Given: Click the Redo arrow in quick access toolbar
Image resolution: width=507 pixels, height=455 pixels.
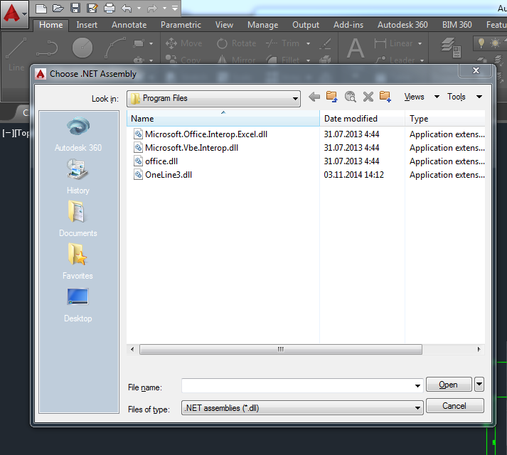Looking at the screenshot, I should [152, 8].
